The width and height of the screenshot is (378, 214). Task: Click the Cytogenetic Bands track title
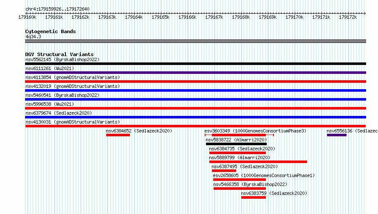click(51, 31)
